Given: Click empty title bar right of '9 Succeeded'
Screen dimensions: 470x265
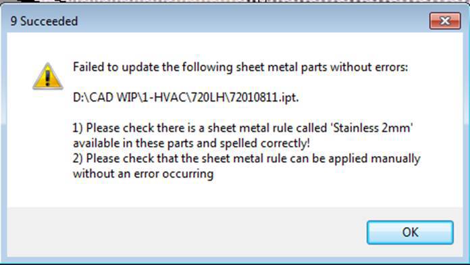Looking at the screenshot, I should (x=252, y=21).
